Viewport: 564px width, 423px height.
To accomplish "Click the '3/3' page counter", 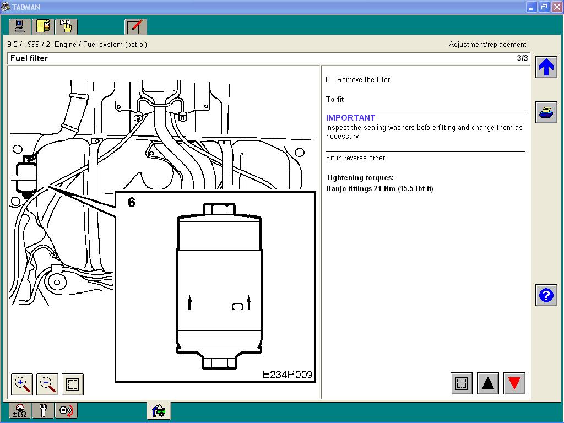I will (x=522, y=58).
